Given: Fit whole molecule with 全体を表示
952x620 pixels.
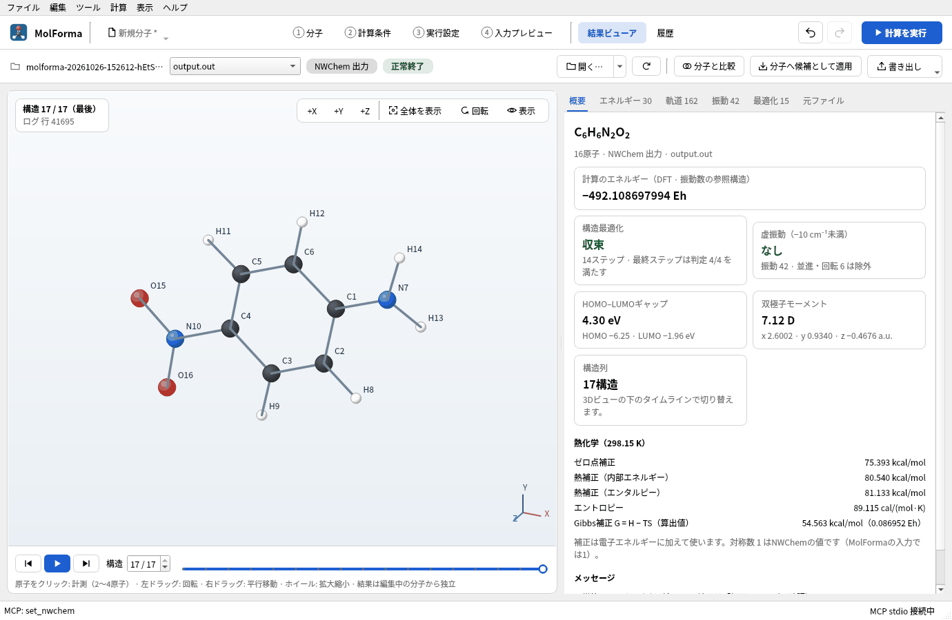Looking at the screenshot, I should 415,111.
